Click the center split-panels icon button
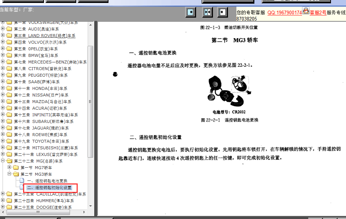The width and height of the screenshot is (346, 219). [x=207, y=12]
